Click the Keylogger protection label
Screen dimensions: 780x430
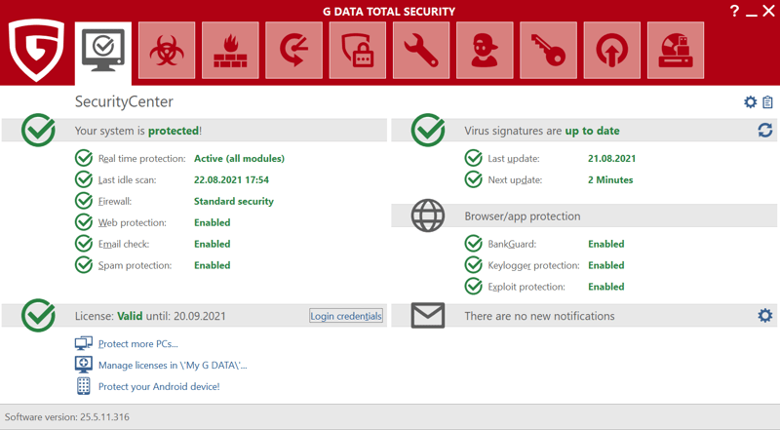[533, 266]
